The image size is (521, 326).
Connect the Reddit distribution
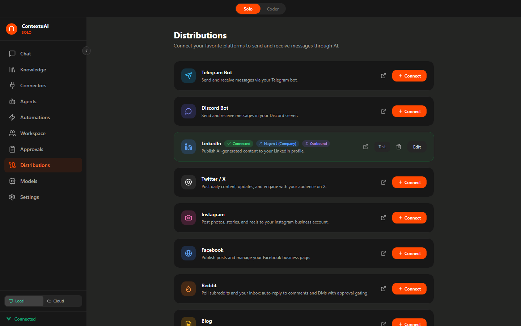(x=409, y=289)
